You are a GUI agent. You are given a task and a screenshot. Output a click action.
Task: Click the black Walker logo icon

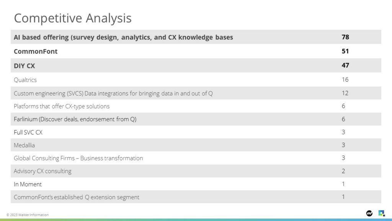(369, 213)
